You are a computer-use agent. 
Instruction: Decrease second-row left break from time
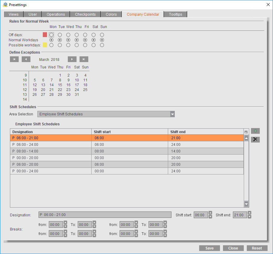point(65,235)
